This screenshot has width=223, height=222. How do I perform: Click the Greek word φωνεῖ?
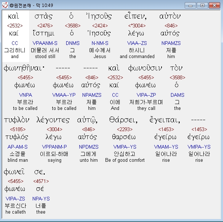(14, 172)
